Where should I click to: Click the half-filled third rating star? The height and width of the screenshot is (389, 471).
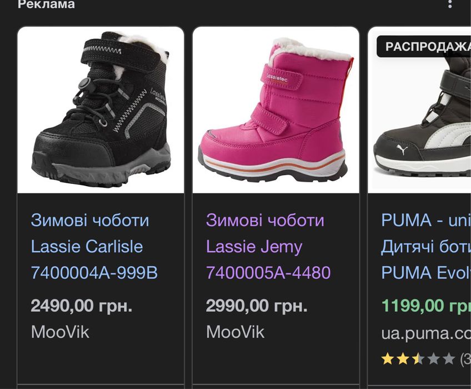418,359
